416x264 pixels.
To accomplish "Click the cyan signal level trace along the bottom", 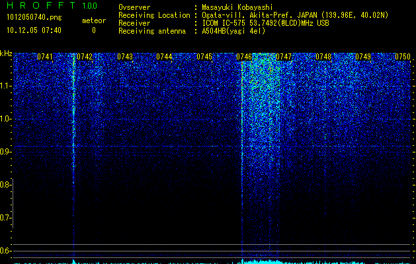I will click(x=212, y=262).
